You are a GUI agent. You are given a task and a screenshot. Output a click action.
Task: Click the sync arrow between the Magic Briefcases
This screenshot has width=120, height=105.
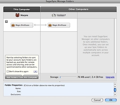(40, 25)
